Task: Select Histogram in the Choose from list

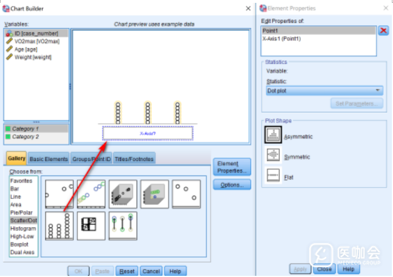Action: (x=22, y=228)
